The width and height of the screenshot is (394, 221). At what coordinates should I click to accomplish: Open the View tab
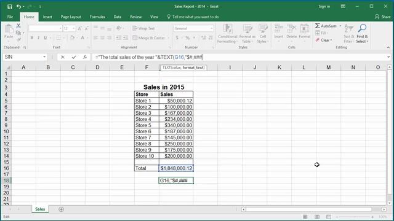tap(154, 17)
